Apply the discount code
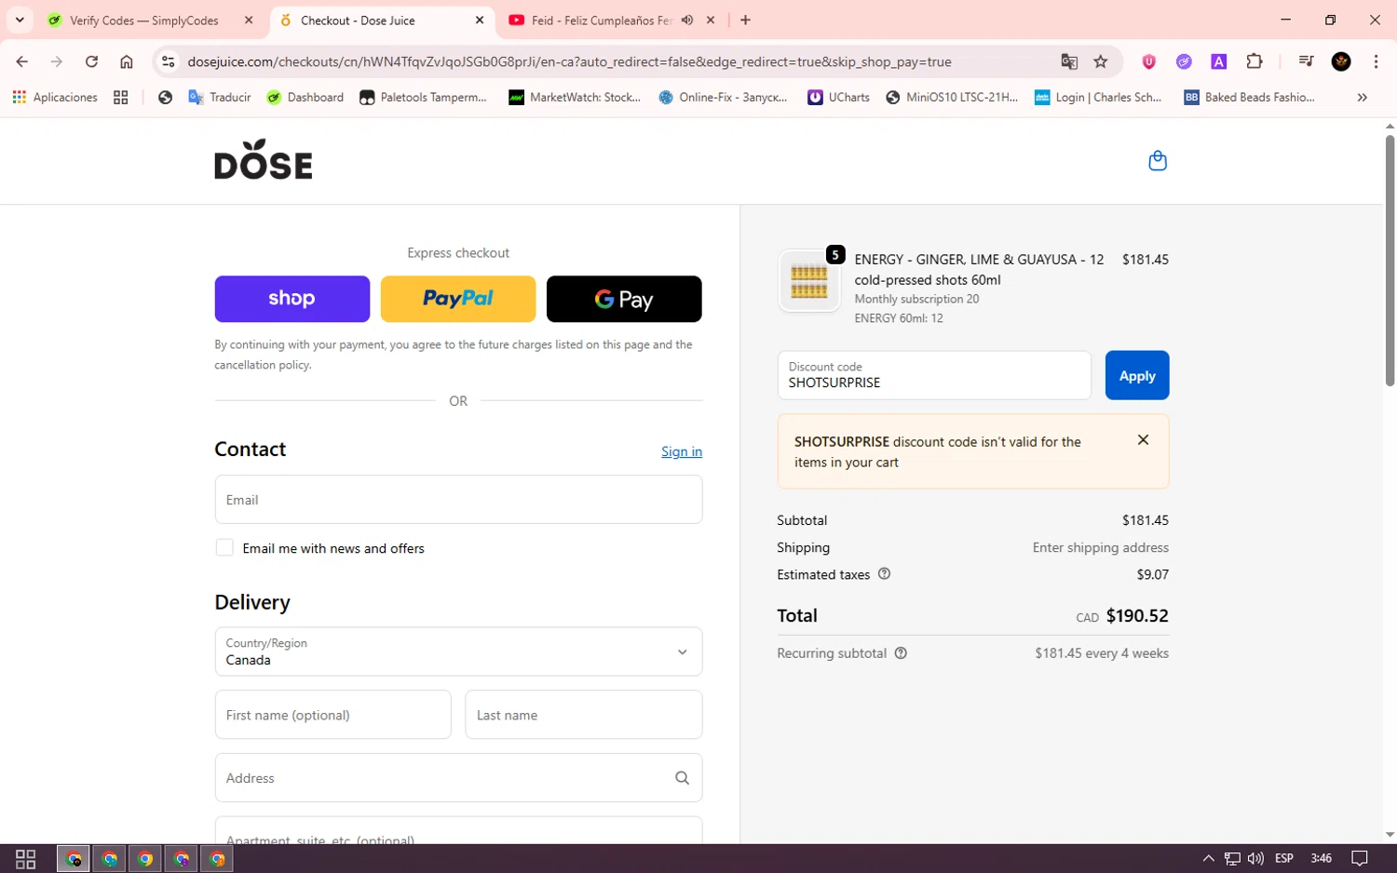Image resolution: width=1397 pixels, height=873 pixels. pyautogui.click(x=1137, y=375)
